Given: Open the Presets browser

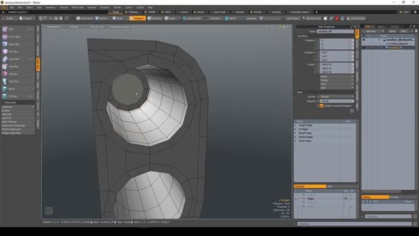Looking at the screenshot, I should tap(26, 18).
